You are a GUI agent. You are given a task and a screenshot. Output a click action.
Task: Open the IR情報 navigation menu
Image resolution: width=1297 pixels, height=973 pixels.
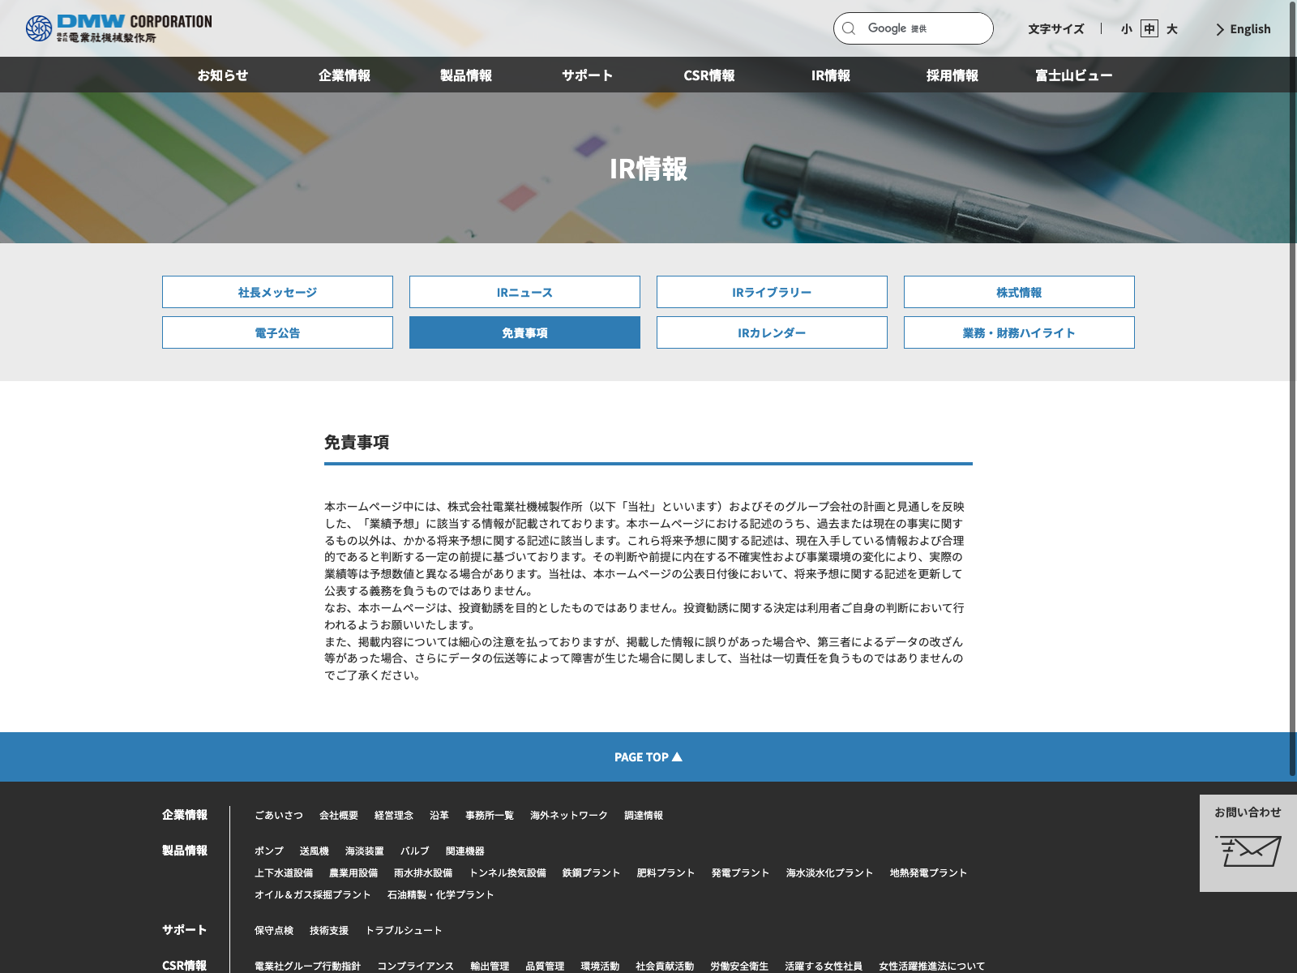pos(831,75)
